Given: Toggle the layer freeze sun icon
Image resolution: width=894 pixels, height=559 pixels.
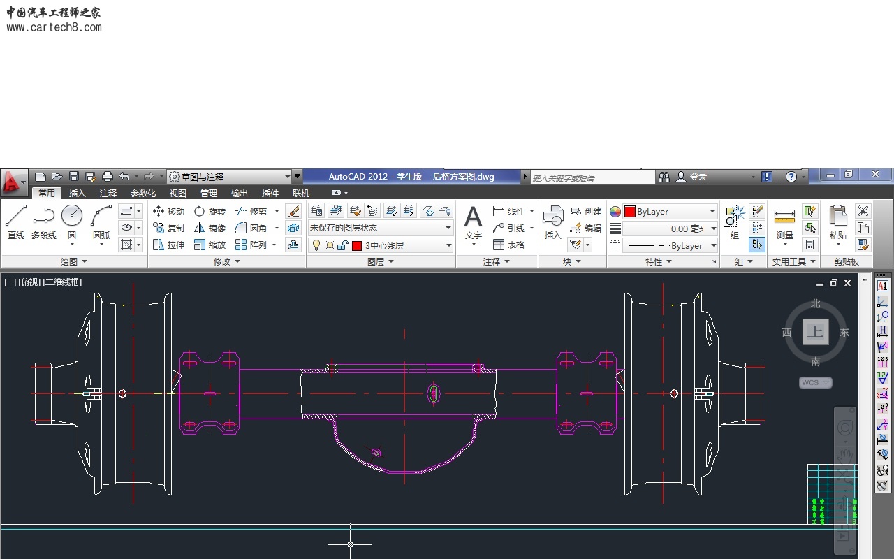Looking at the screenshot, I should point(330,245).
